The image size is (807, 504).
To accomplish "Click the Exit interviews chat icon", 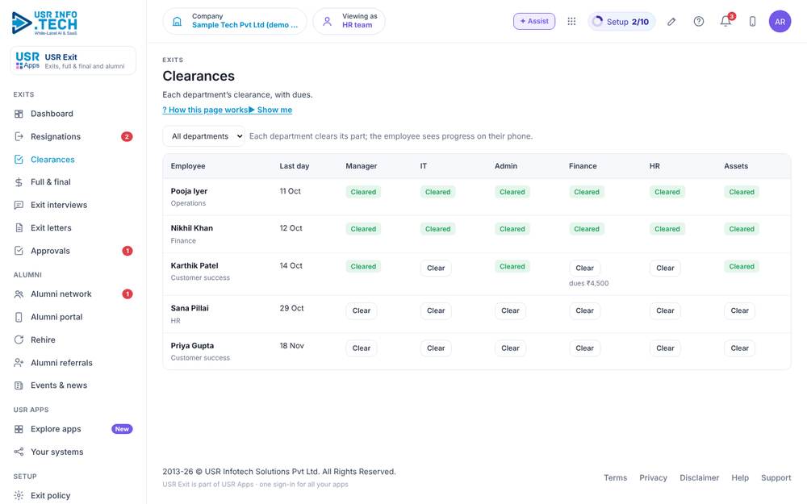I will pyautogui.click(x=19, y=205).
